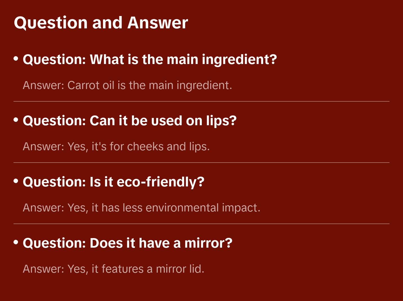The height and width of the screenshot is (301, 403).
Task: Click the less environmental impact answer
Action: (141, 208)
